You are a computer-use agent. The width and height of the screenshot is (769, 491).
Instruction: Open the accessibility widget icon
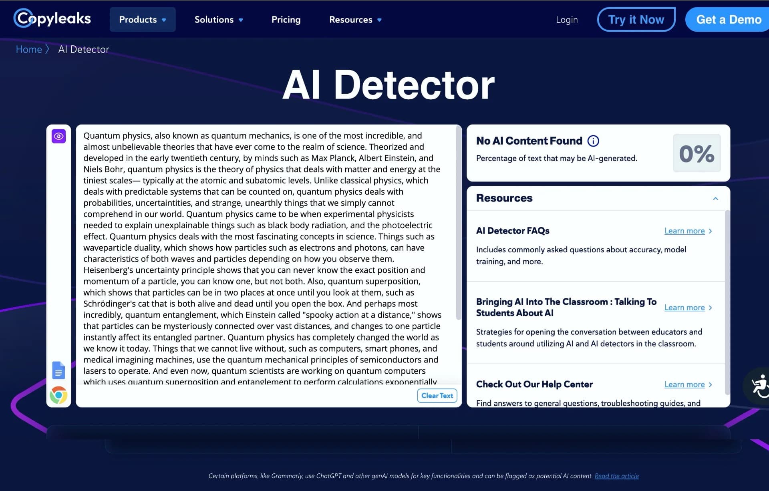coord(758,386)
